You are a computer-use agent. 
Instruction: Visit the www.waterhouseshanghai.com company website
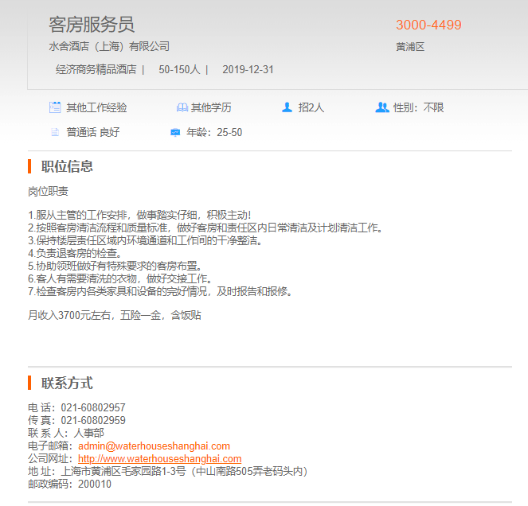159,459
